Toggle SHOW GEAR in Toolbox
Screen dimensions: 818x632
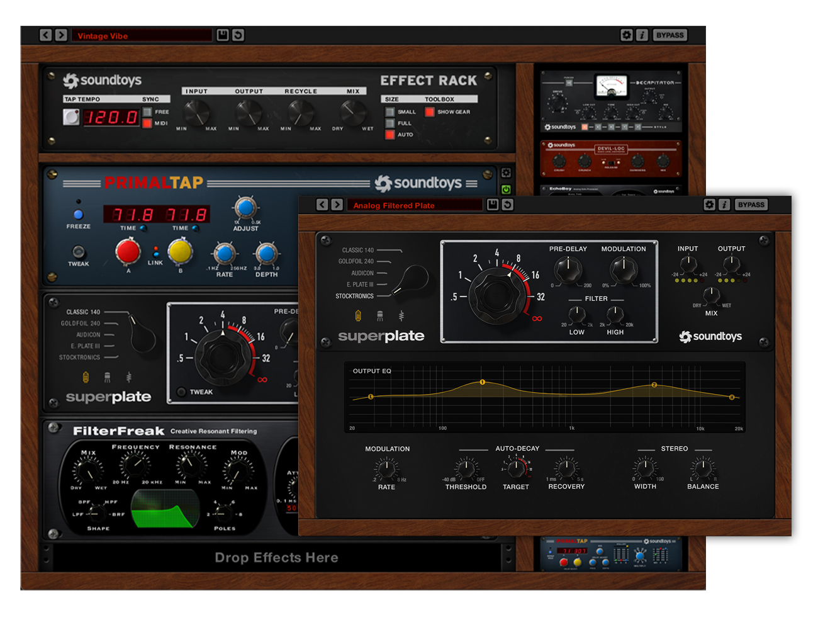pos(430,112)
